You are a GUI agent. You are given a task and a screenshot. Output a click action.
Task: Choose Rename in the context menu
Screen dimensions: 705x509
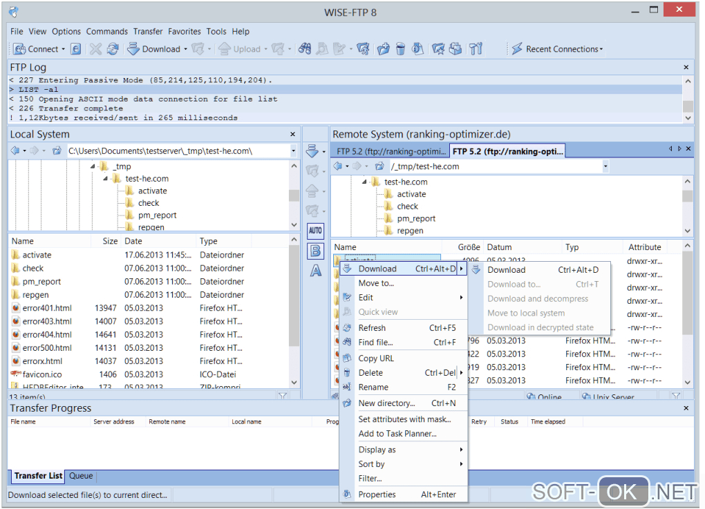(404, 387)
